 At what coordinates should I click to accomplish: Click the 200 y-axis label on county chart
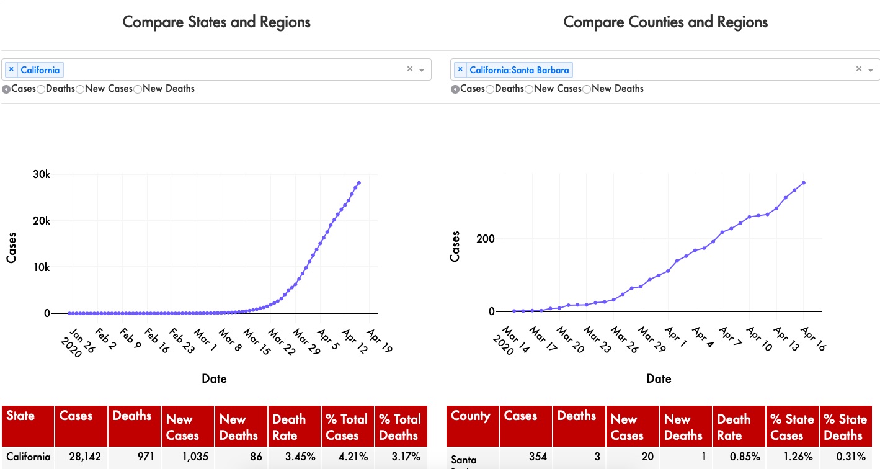[486, 239]
